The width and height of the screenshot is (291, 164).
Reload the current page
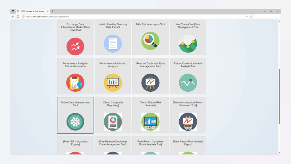[18, 17]
